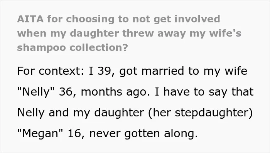Image resolution: width=270 pixels, height=153 pixels.
Task: Click the word "AITA" in the title
Action: [30, 19]
